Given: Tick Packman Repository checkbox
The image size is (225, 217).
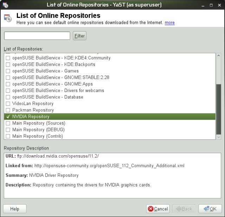Looking at the screenshot, I should pos(8,110).
